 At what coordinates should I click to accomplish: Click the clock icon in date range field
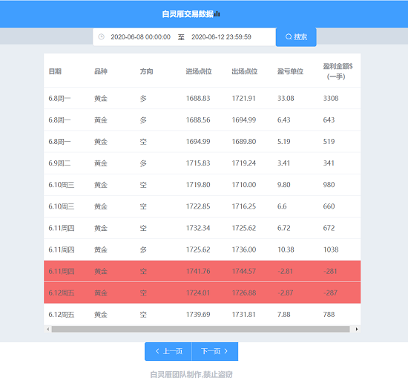101,37
